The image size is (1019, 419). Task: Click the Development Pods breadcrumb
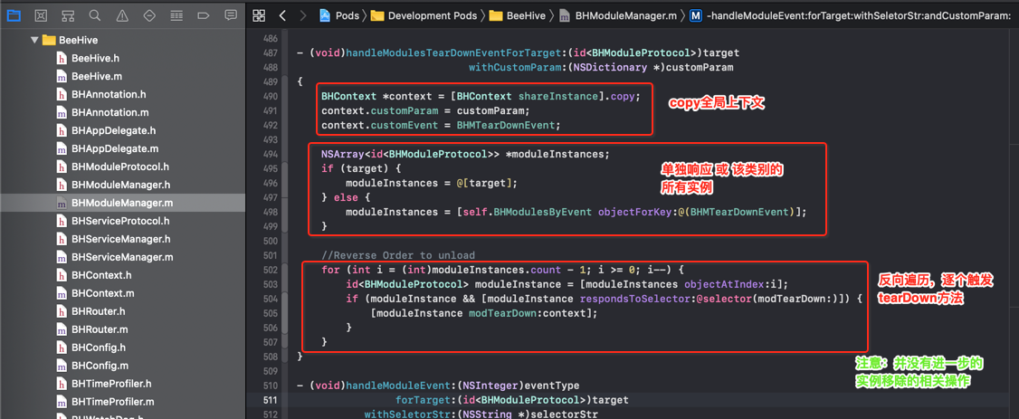(x=424, y=15)
